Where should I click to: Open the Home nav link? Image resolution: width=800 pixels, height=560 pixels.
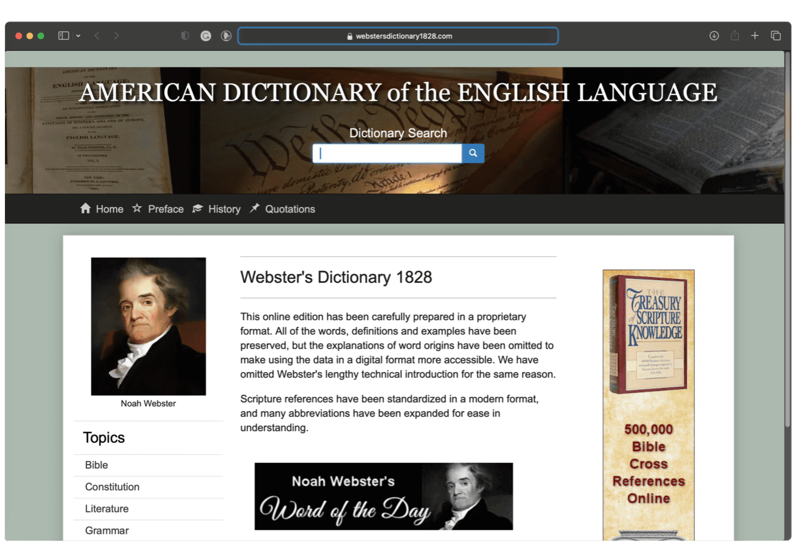[109, 209]
